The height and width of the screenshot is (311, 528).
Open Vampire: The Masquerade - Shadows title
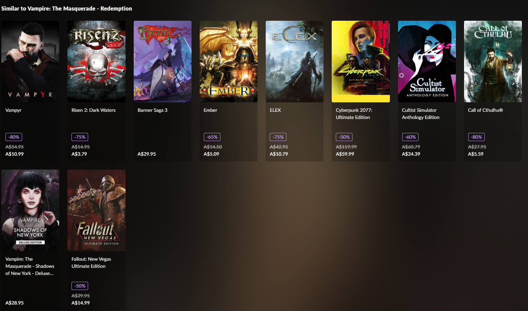[30, 266]
